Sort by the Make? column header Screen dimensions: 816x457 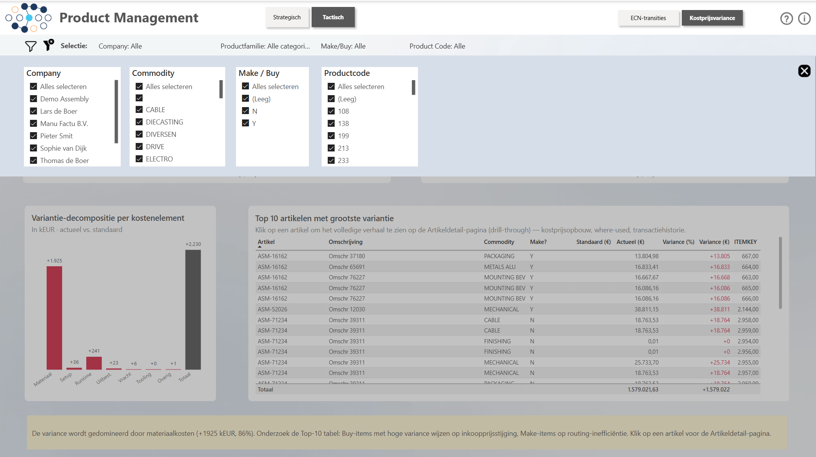pyautogui.click(x=538, y=242)
